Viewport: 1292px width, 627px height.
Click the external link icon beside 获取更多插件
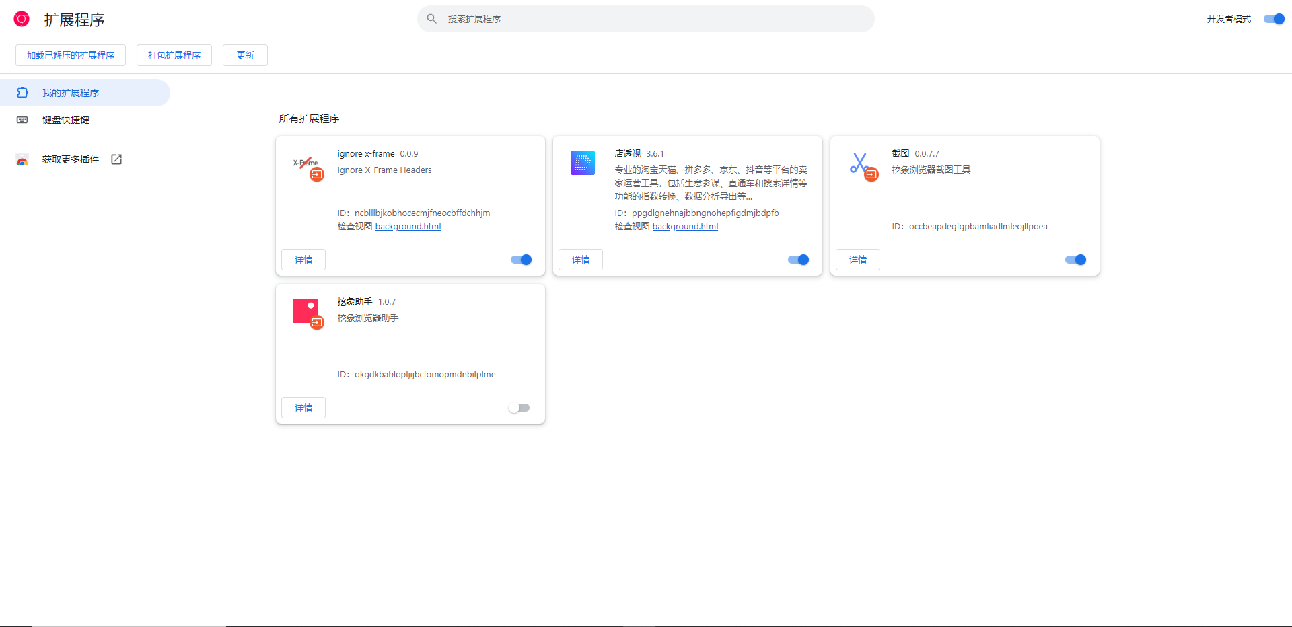click(x=116, y=159)
